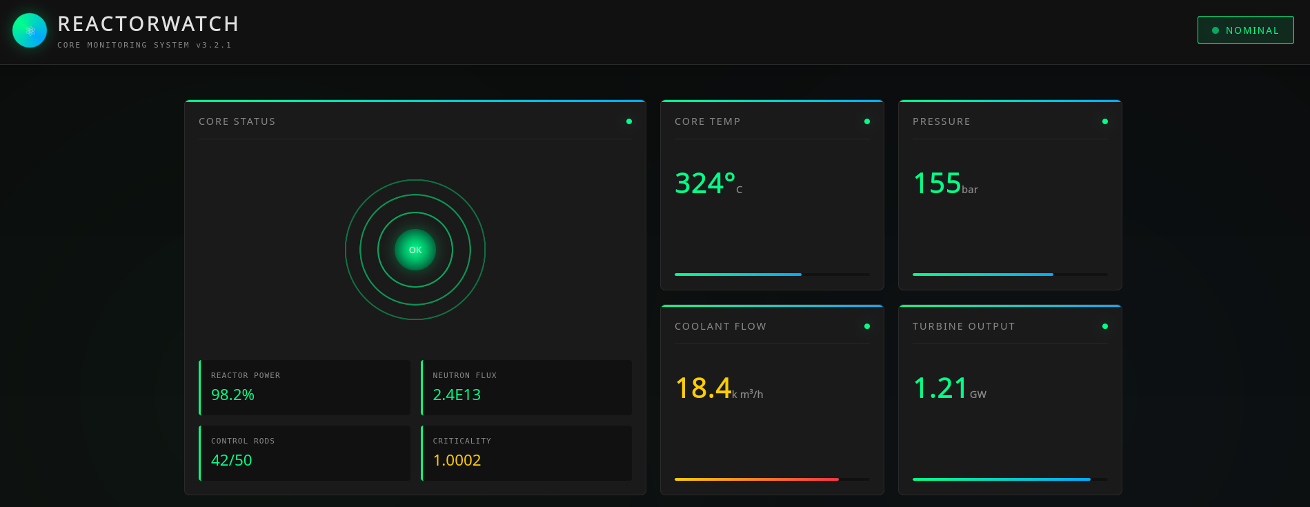1310x507 pixels.
Task: Click the green OK core indicator
Action: tap(415, 250)
